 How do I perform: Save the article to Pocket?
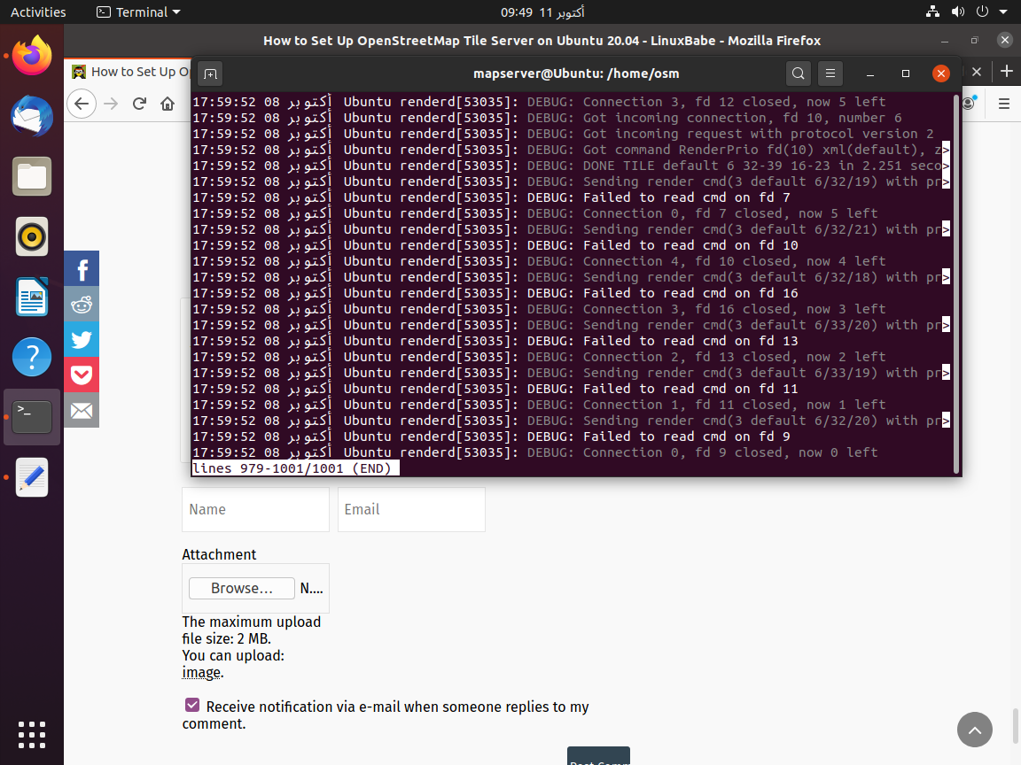pos(82,375)
